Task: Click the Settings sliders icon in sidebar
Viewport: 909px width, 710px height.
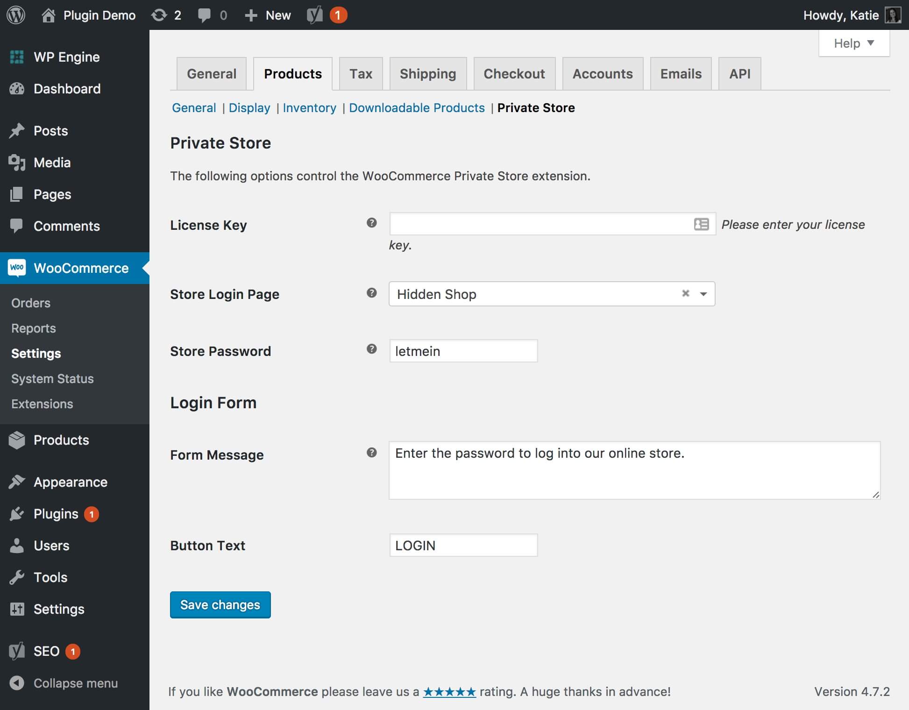Action: (17, 609)
